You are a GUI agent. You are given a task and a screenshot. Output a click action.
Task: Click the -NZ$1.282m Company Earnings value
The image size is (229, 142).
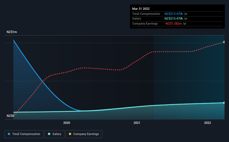[x=173, y=23]
